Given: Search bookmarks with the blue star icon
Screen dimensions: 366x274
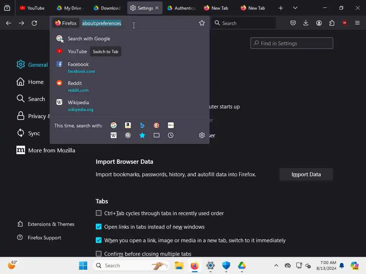Looking at the screenshot, I should click(142, 135).
